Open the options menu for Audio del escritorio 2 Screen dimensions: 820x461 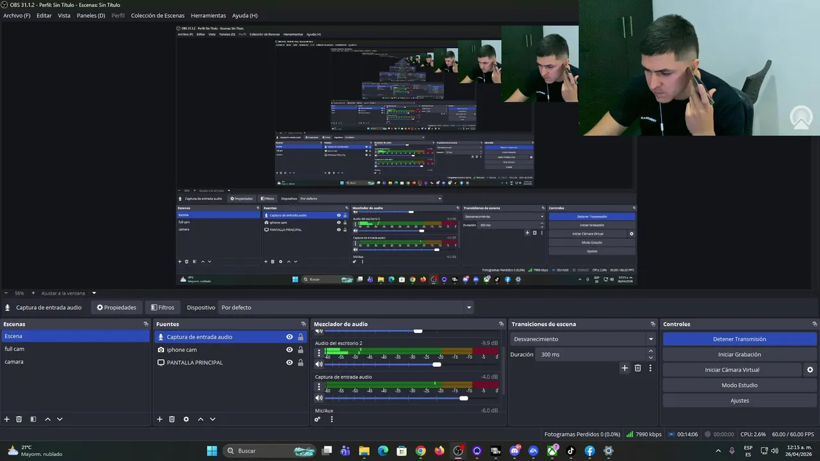[x=319, y=353]
